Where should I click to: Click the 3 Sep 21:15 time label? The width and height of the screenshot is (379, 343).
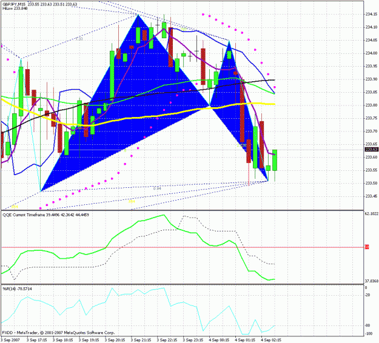[141, 340]
